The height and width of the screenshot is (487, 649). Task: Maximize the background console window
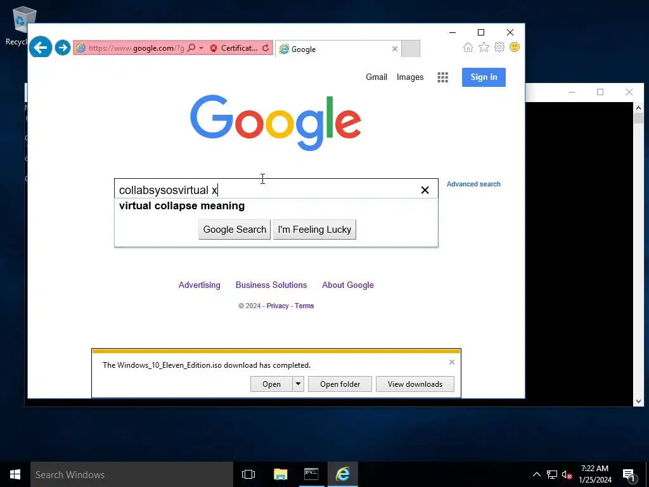click(x=600, y=92)
